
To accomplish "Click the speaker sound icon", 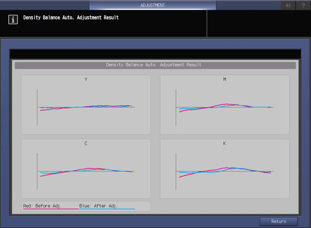I will pyautogui.click(x=288, y=5).
